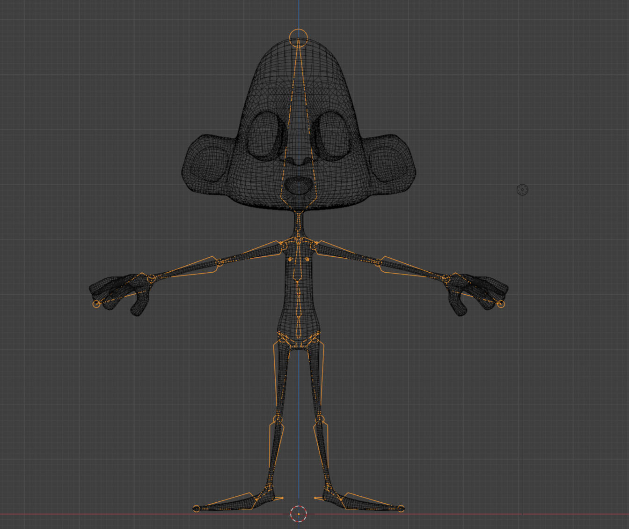This screenshot has height=529, width=629.
Task: Click the head bone tip circle above the head
Action: pos(298,37)
